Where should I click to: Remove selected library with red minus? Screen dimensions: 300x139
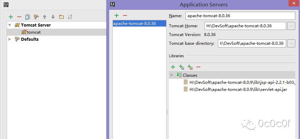pyautogui.click(x=198, y=67)
